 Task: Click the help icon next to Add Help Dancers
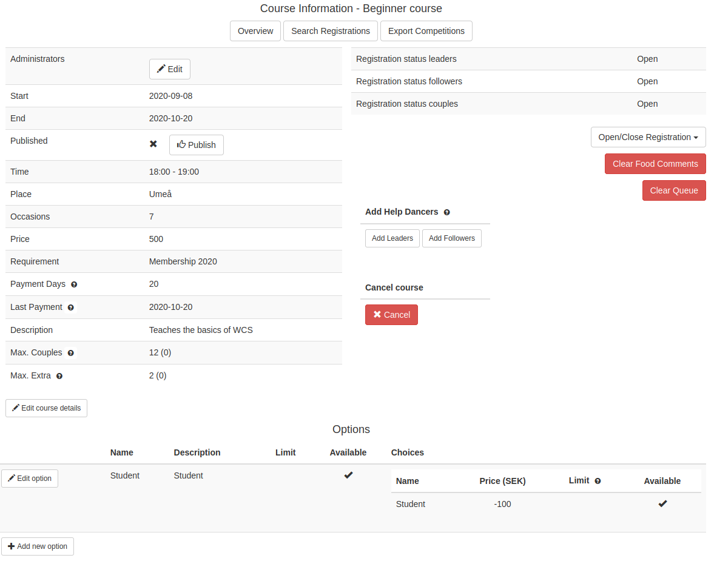tap(447, 212)
